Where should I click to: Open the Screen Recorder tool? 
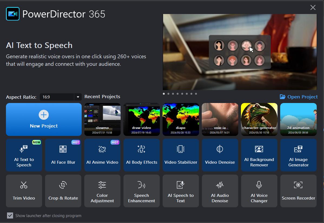(298, 191)
